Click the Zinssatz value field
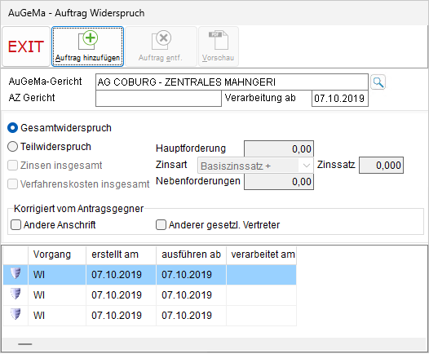Image resolution: width=429 pixels, height=354 pixels. [x=381, y=165]
